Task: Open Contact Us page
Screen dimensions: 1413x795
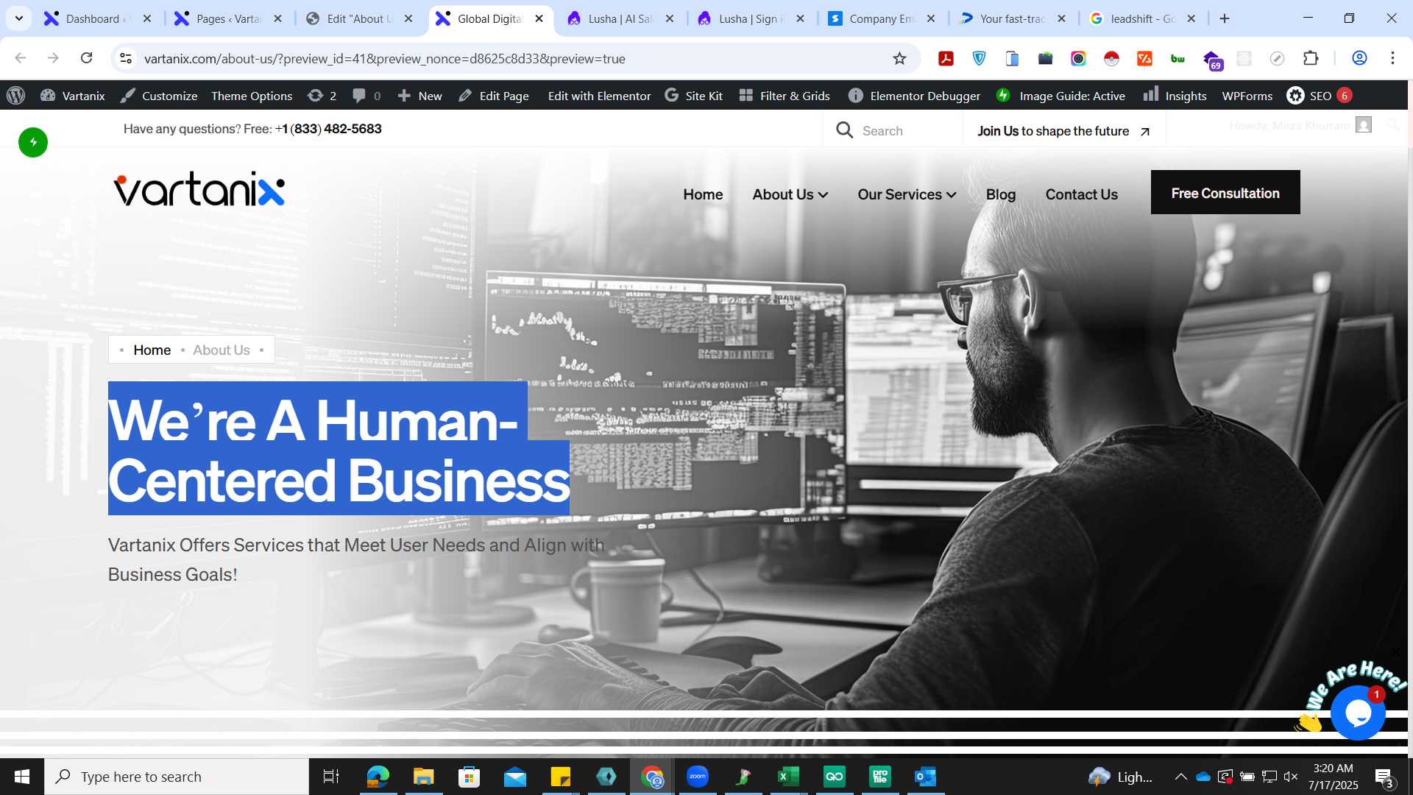Action: click(1081, 194)
